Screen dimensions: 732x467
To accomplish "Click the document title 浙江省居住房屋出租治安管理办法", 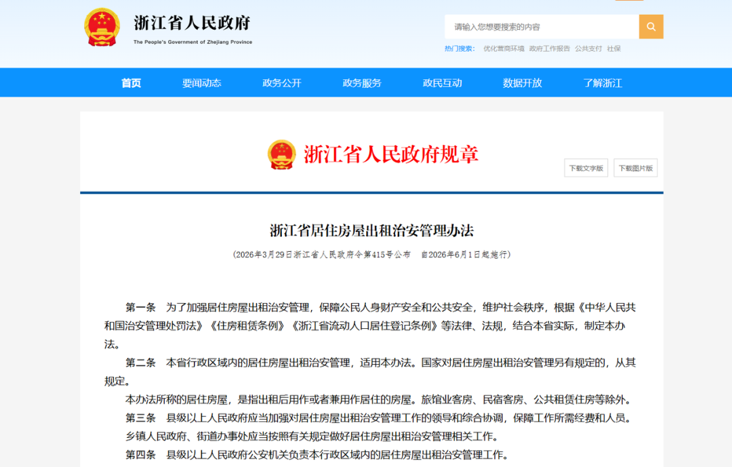I will 371,231.
